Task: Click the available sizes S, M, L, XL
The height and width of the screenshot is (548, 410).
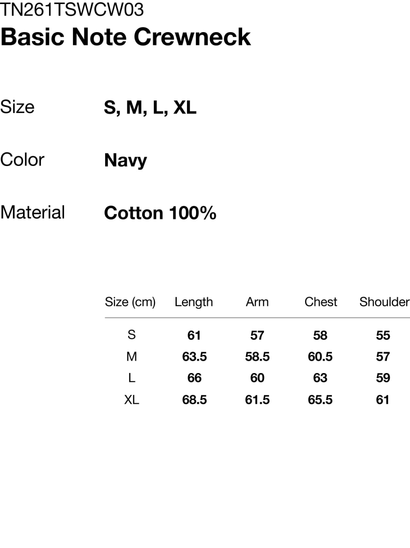Action: click(x=150, y=107)
